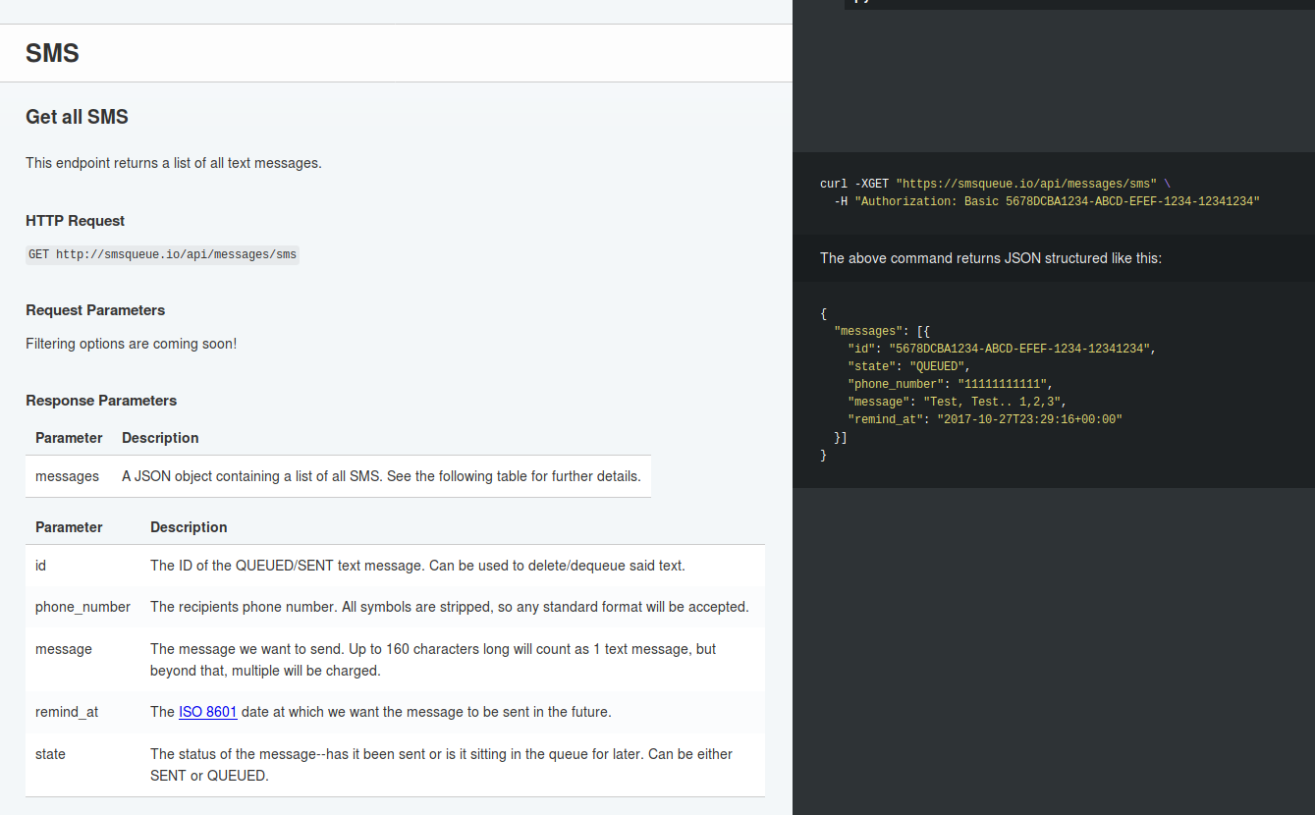This screenshot has height=815, width=1315.
Task: Click the SMS section heading
Action: [x=52, y=53]
